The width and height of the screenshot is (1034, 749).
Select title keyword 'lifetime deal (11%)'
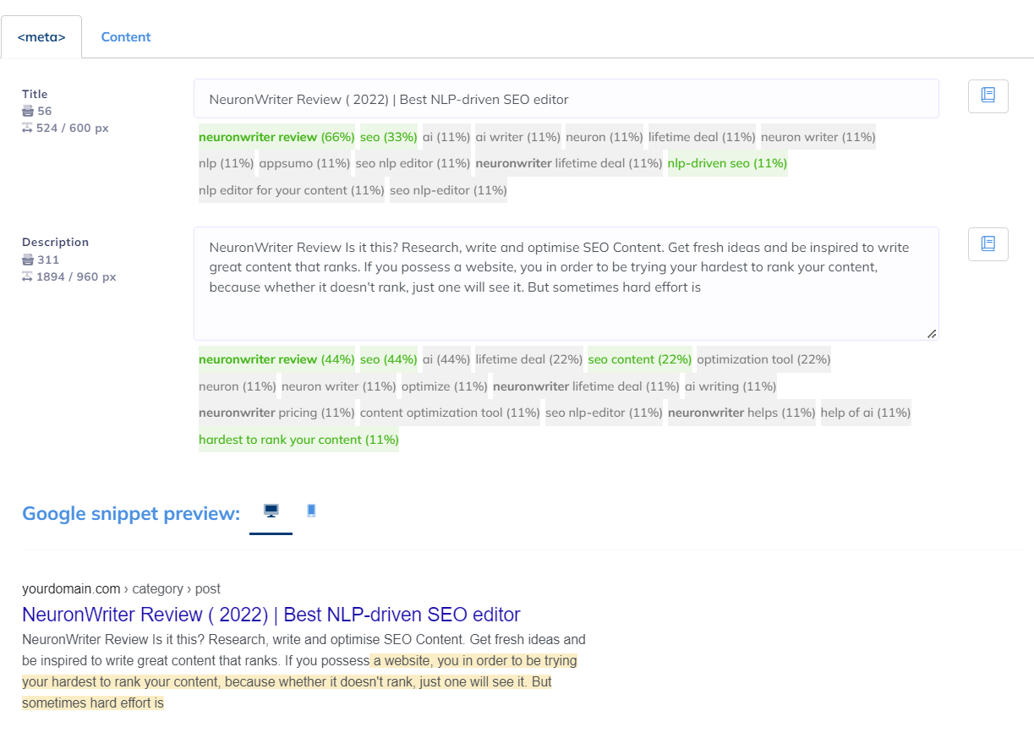click(x=702, y=137)
